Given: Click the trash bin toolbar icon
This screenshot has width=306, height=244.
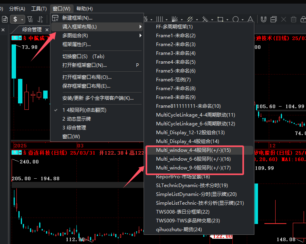Looking at the screenshot, I should click(x=294, y=19).
